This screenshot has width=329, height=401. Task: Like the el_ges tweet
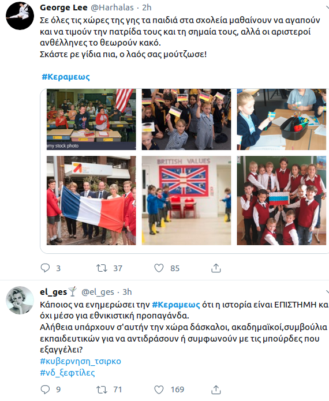tap(159, 389)
